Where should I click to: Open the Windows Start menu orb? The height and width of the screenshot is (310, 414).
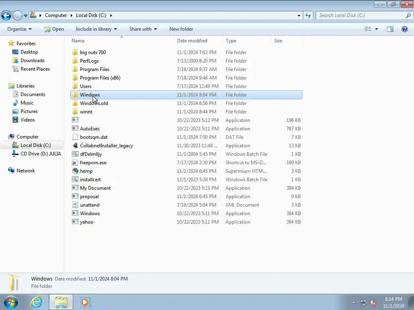pos(11,302)
